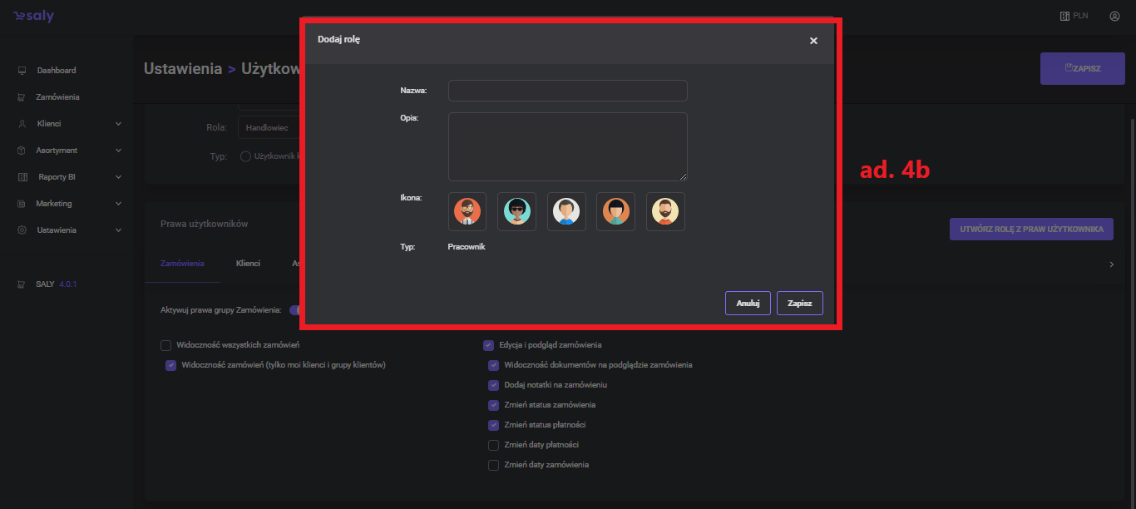Select the bearded avatar with glasses icon
1136x509 pixels.
pos(467,212)
